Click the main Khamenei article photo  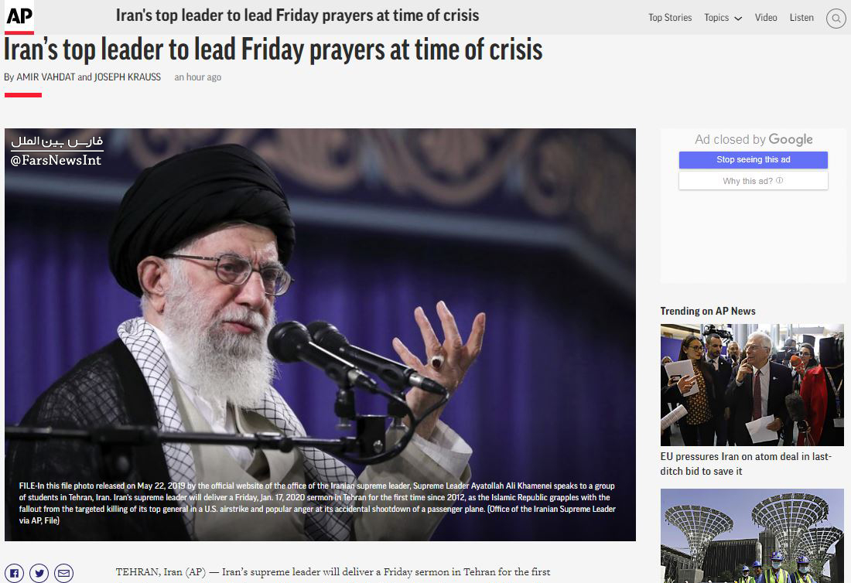coord(320,335)
